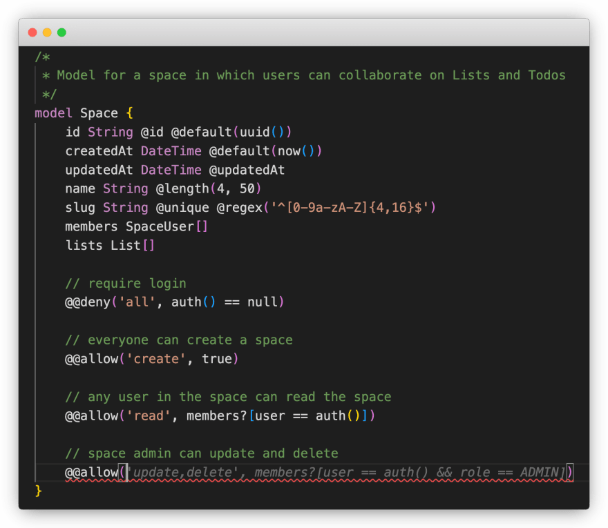Click the green maximize window button
This screenshot has height=528, width=608.
point(61,32)
